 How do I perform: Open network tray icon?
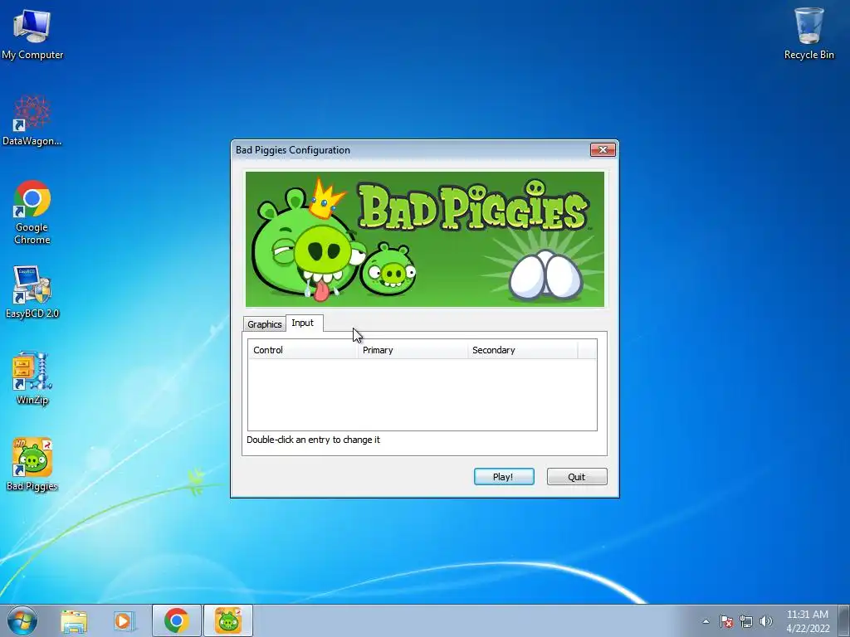(746, 621)
